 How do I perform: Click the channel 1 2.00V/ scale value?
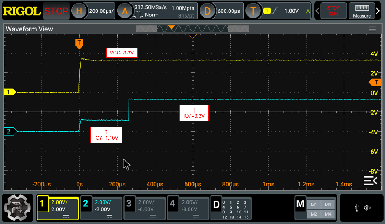pos(59,202)
